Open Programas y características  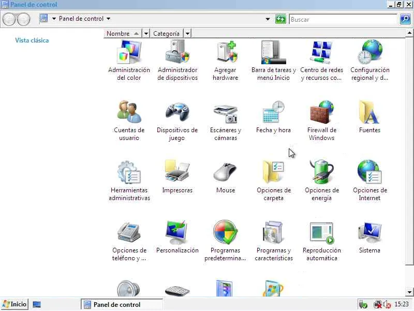tap(274, 241)
